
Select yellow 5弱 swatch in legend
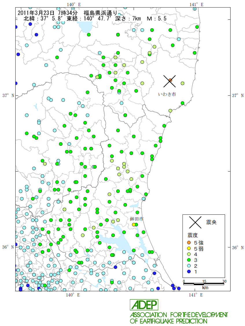pyautogui.click(x=189, y=248)
